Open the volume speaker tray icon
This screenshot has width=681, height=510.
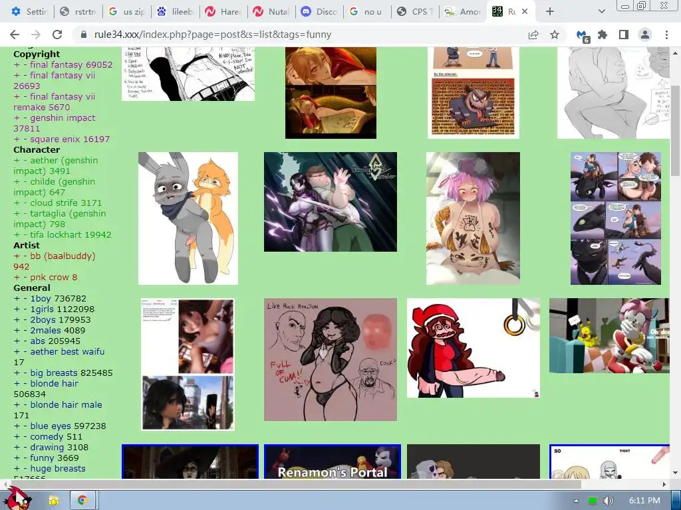(608, 501)
